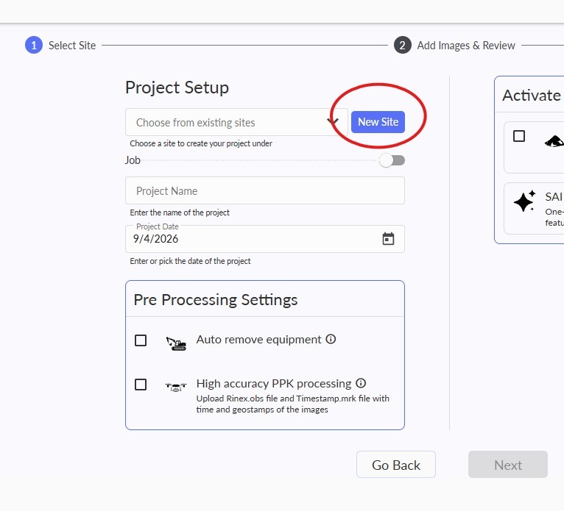Click the Next button
The height and width of the screenshot is (511, 564).
(x=508, y=465)
